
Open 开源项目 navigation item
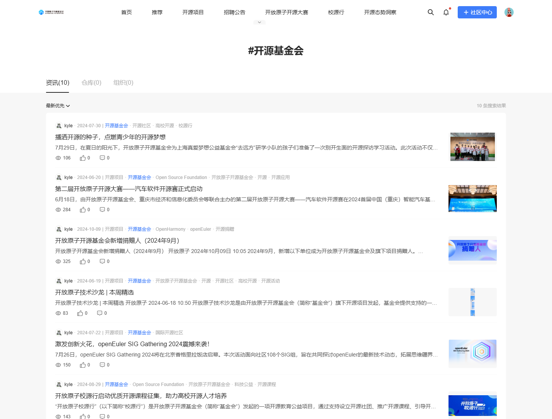(x=193, y=12)
